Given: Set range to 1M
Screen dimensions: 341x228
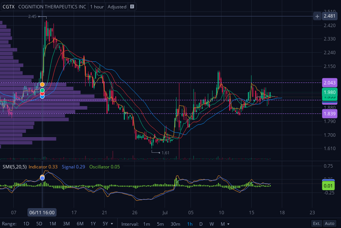Looking at the screenshot, I should pos(53,224).
